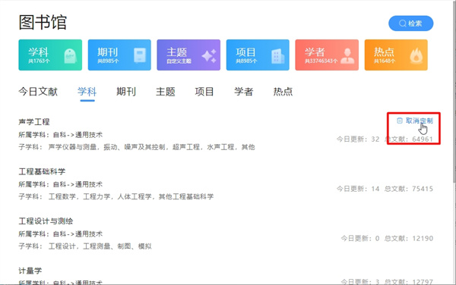Click 总文献: 75415 for 工程基础科学
The image size is (456, 285).
pyautogui.click(x=409, y=189)
